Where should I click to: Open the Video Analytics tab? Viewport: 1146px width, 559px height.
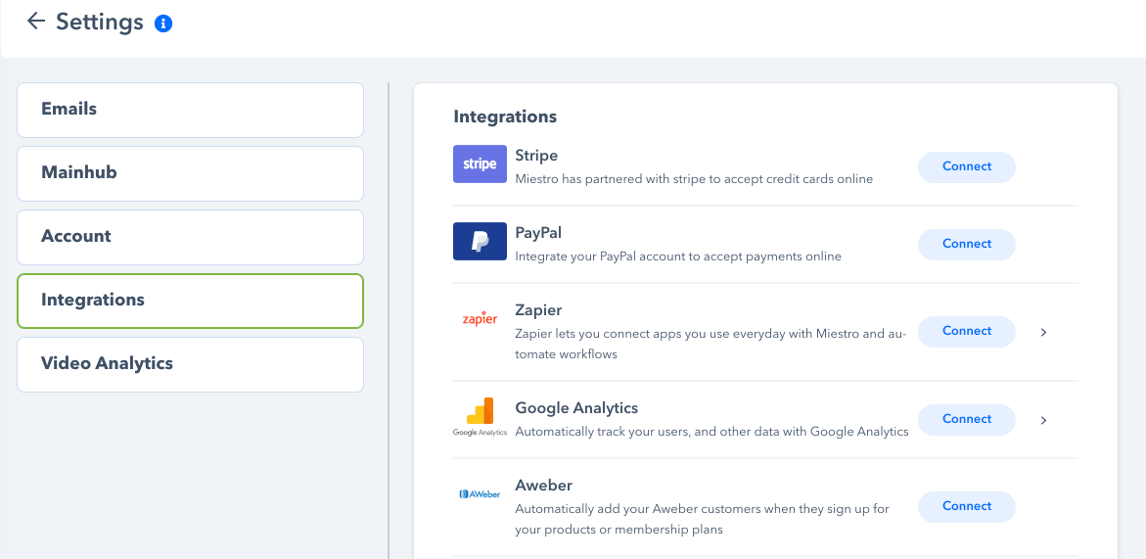[x=190, y=364]
